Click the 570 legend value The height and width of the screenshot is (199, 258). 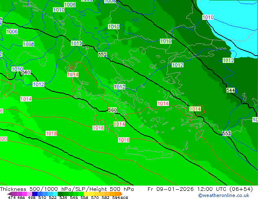click(x=95, y=197)
